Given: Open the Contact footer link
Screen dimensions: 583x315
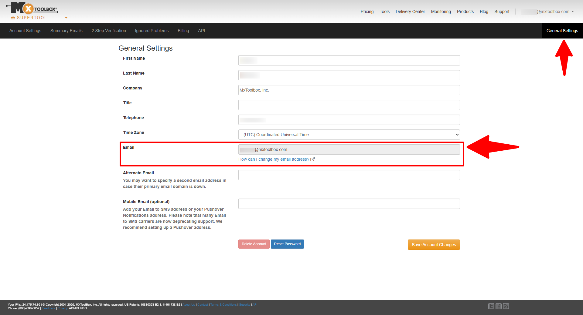Looking at the screenshot, I should click(203, 305).
